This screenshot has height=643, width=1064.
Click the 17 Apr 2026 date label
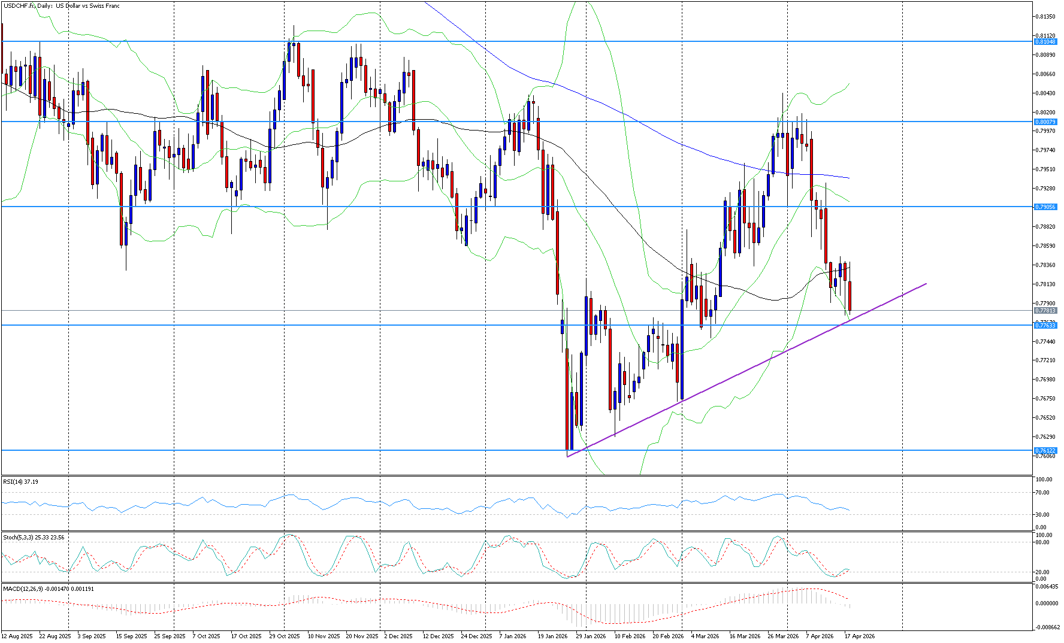point(860,636)
